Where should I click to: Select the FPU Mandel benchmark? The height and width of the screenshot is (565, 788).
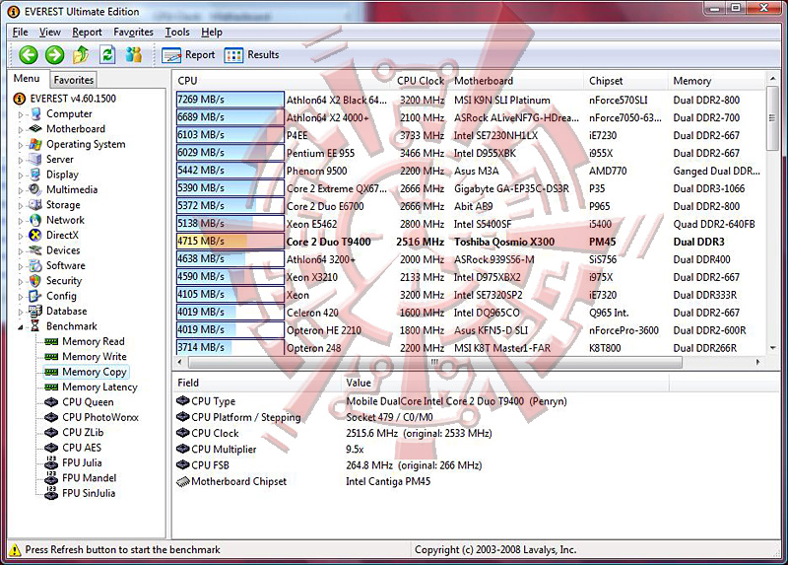click(89, 478)
